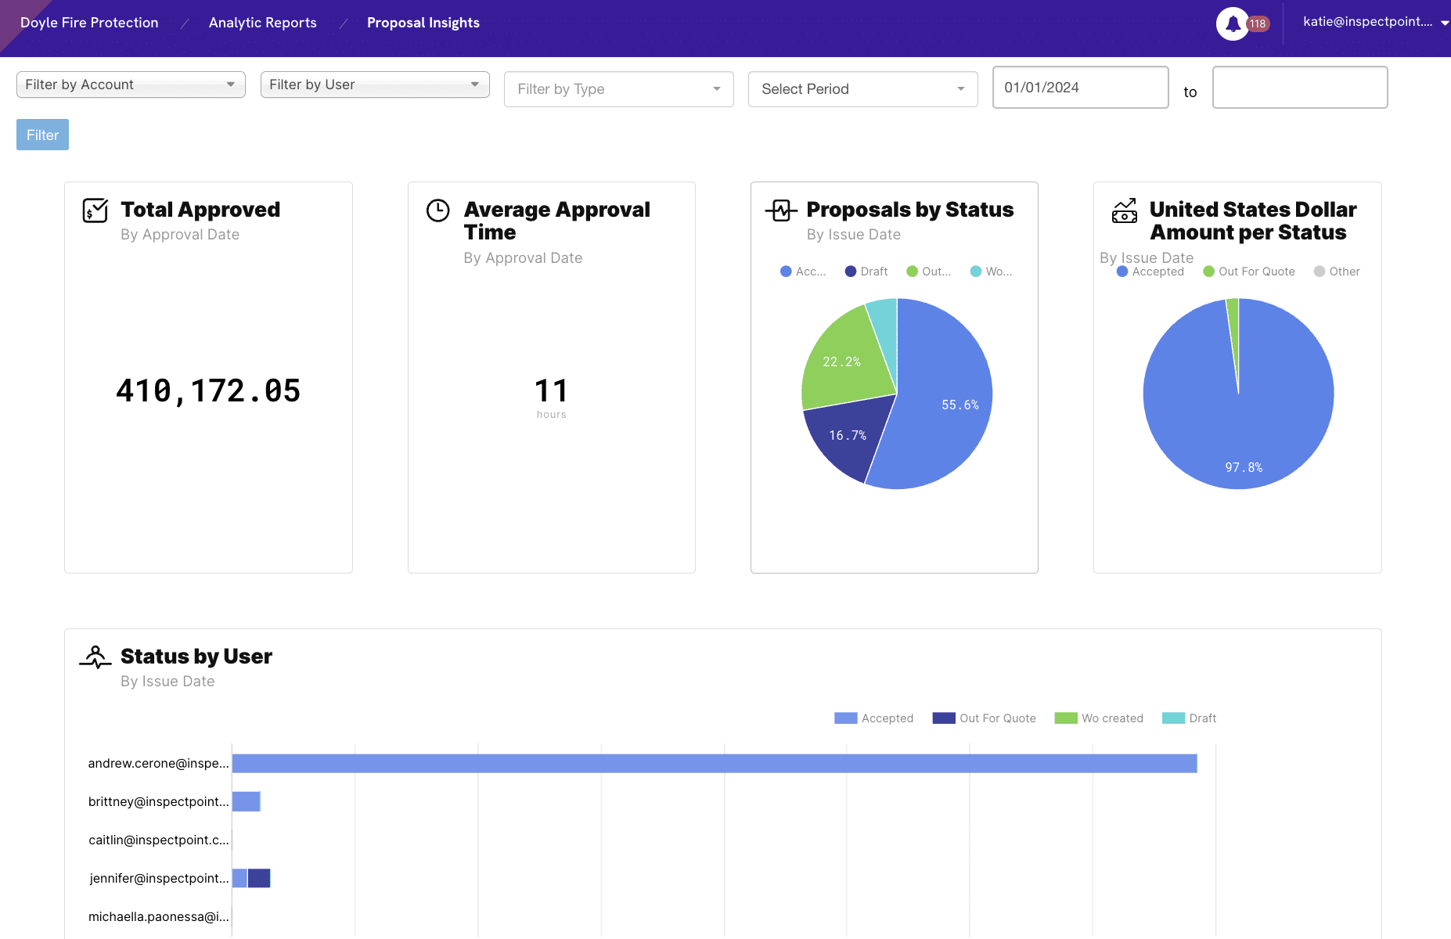Toggle Wo created legend in Status by User

tap(1099, 718)
